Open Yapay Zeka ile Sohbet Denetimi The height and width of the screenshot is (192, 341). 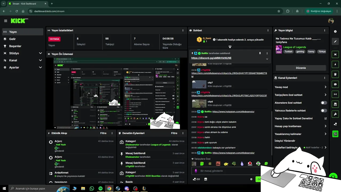[301, 118]
